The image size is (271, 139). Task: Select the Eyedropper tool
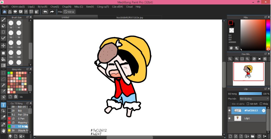(x=3, y=124)
